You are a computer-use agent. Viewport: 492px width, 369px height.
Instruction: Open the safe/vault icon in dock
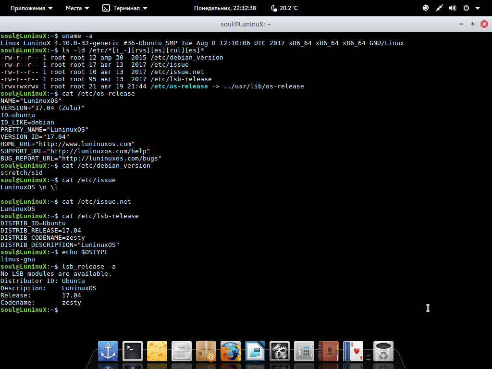point(304,351)
